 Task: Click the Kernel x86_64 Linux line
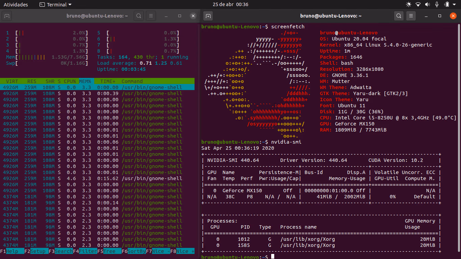click(x=376, y=45)
